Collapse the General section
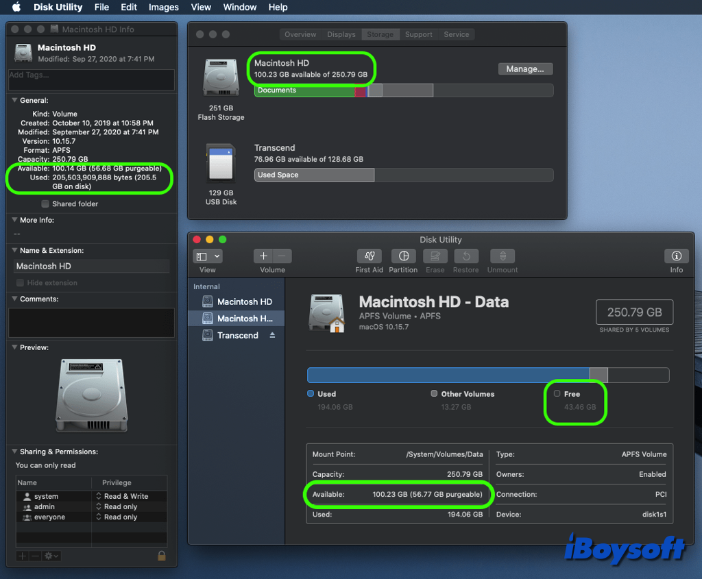702x579 pixels. point(14,101)
